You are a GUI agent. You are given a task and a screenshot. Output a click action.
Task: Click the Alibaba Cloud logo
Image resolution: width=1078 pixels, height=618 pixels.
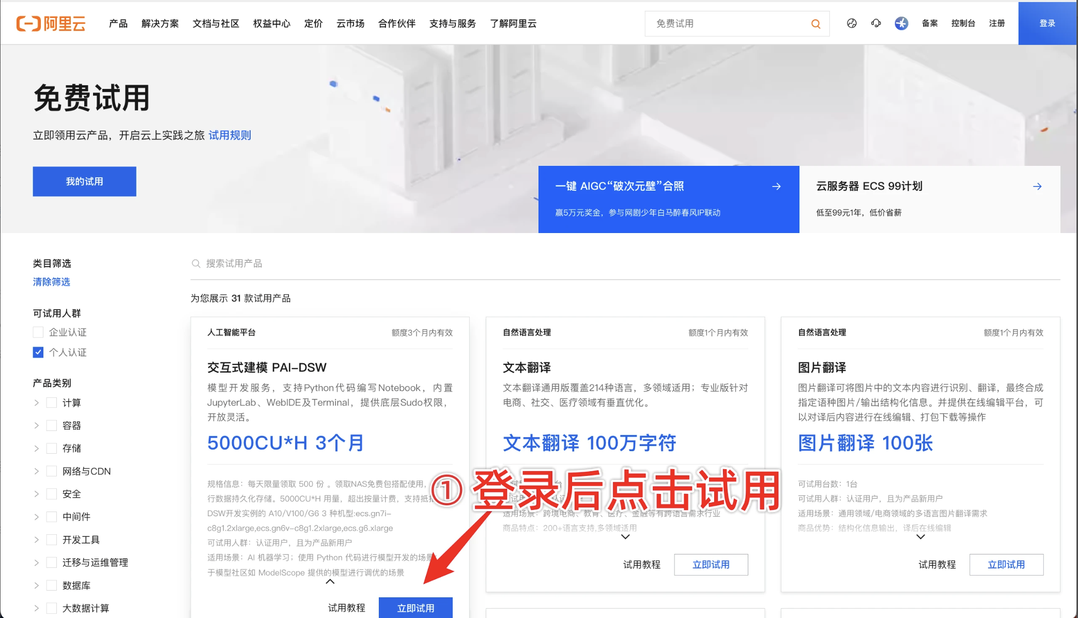(51, 23)
